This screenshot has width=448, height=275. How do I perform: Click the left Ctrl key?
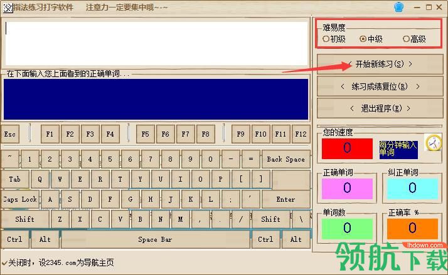[15, 239]
